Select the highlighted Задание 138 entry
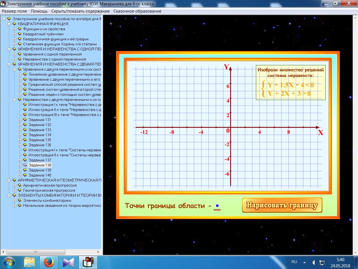Screen dimensions: 358x269 pyautogui.click(x=40, y=165)
